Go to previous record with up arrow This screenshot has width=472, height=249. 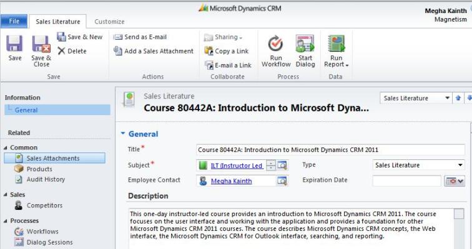[x=458, y=98]
